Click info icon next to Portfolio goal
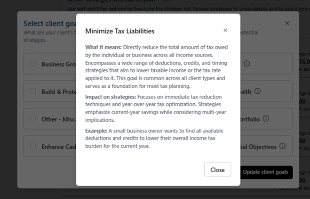310x199 pixels. click(x=266, y=119)
